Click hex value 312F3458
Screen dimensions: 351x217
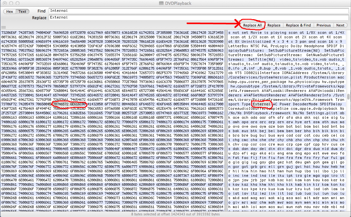[216, 33]
